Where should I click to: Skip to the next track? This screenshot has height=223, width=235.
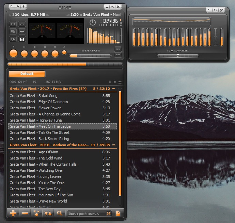(55, 54)
